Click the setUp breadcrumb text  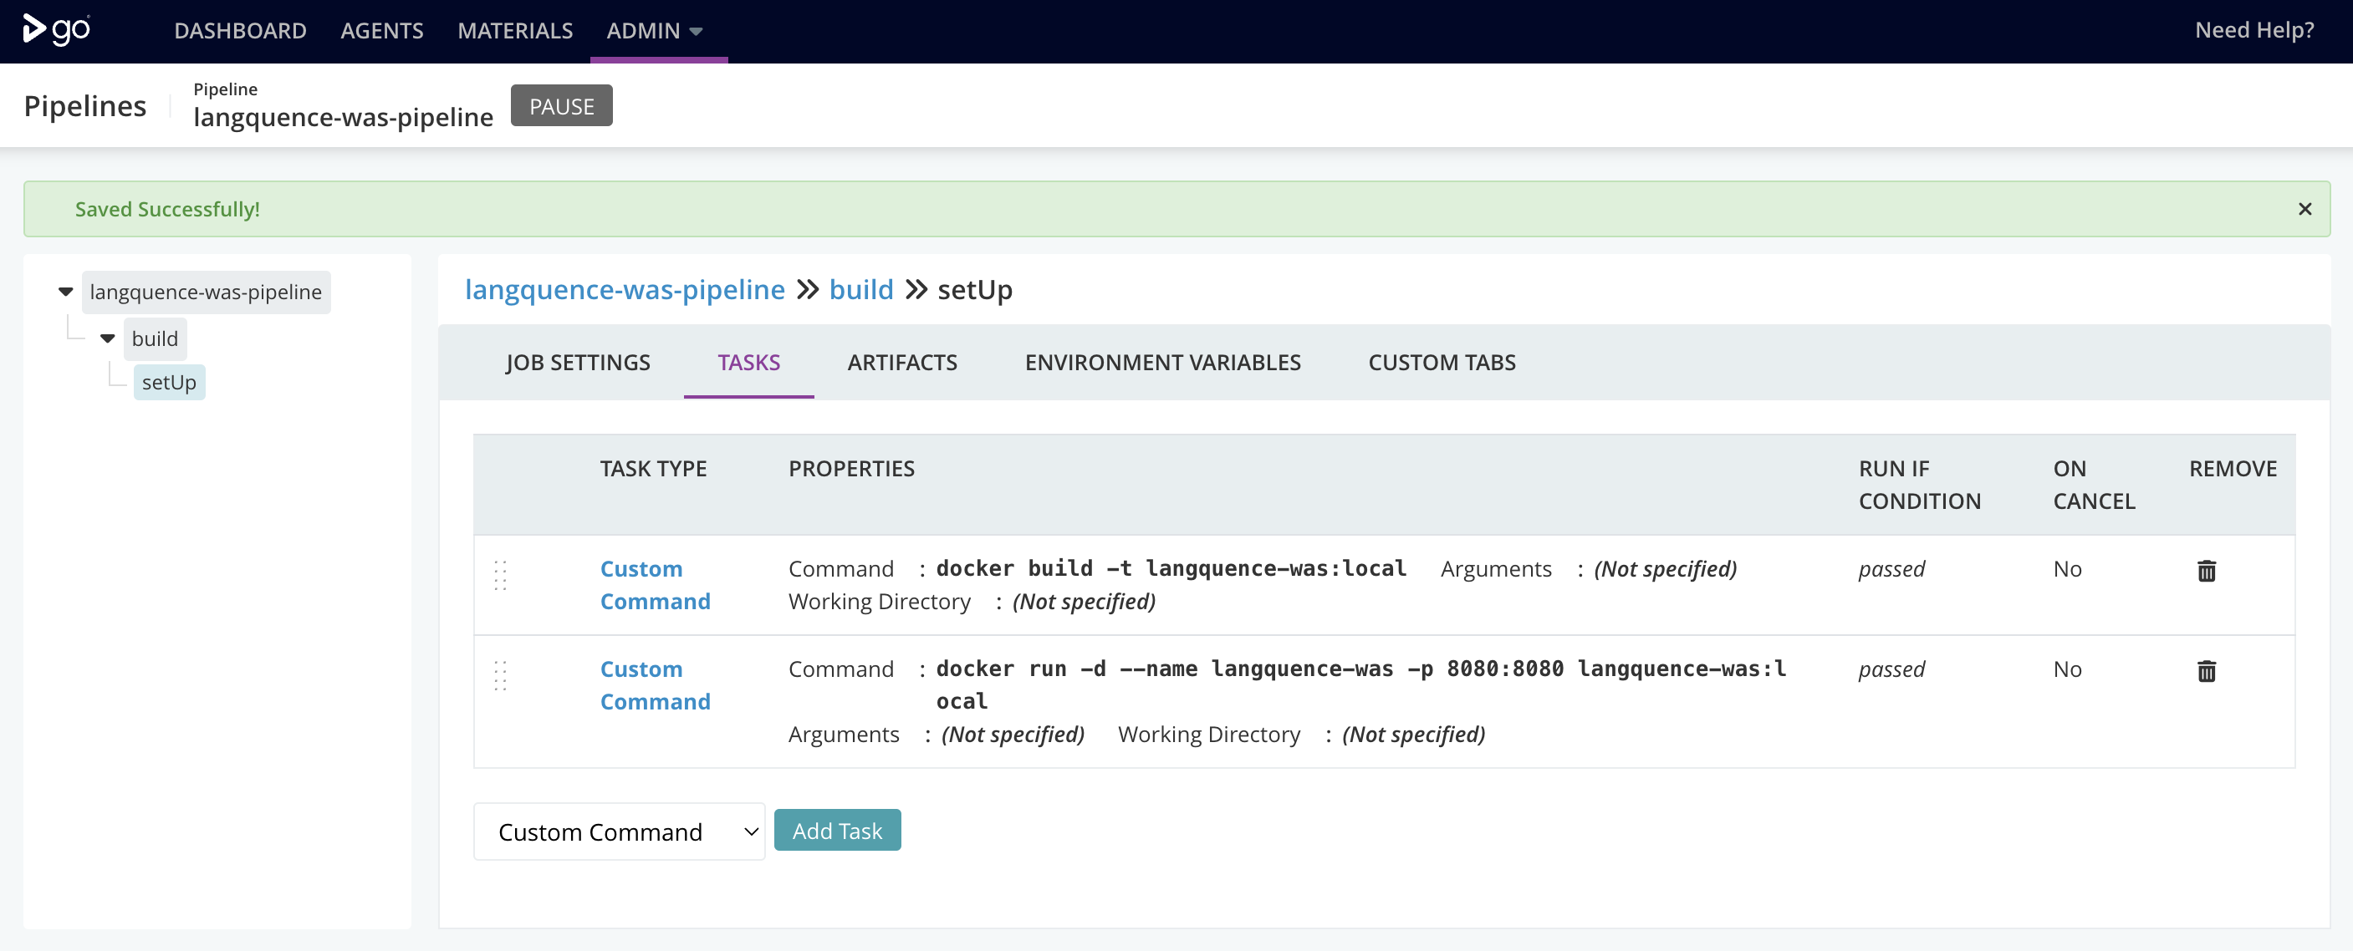975,289
